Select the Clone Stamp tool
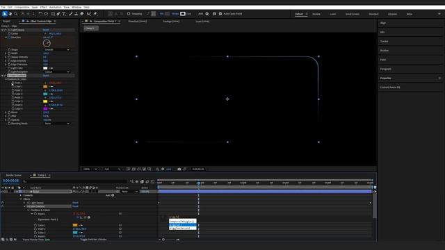This screenshot has width=445, height=250. point(76,14)
